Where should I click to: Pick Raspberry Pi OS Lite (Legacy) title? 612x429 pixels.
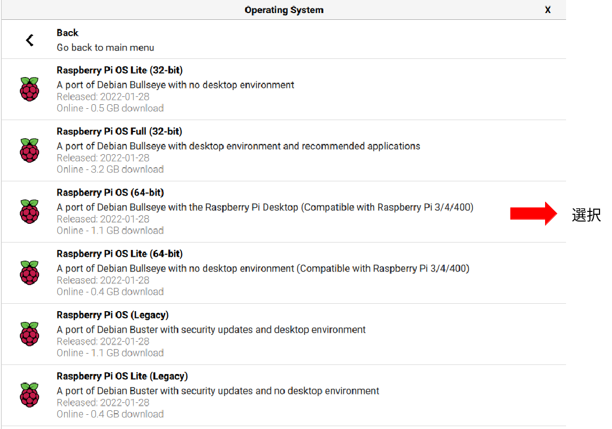[122, 376]
